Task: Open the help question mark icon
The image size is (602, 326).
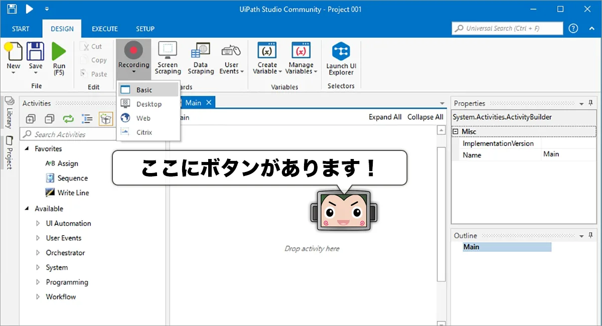Action: point(573,29)
